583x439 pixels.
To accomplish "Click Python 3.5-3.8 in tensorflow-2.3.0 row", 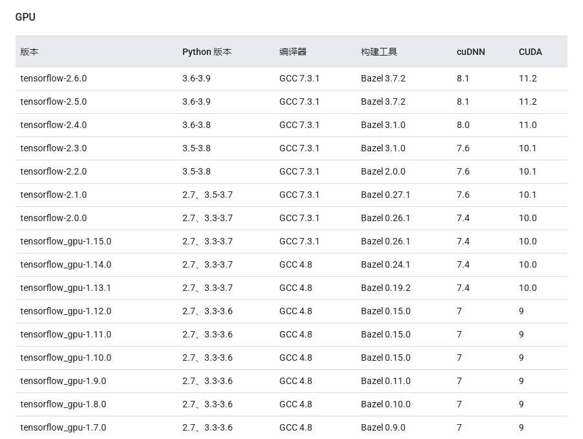I will (x=196, y=148).
